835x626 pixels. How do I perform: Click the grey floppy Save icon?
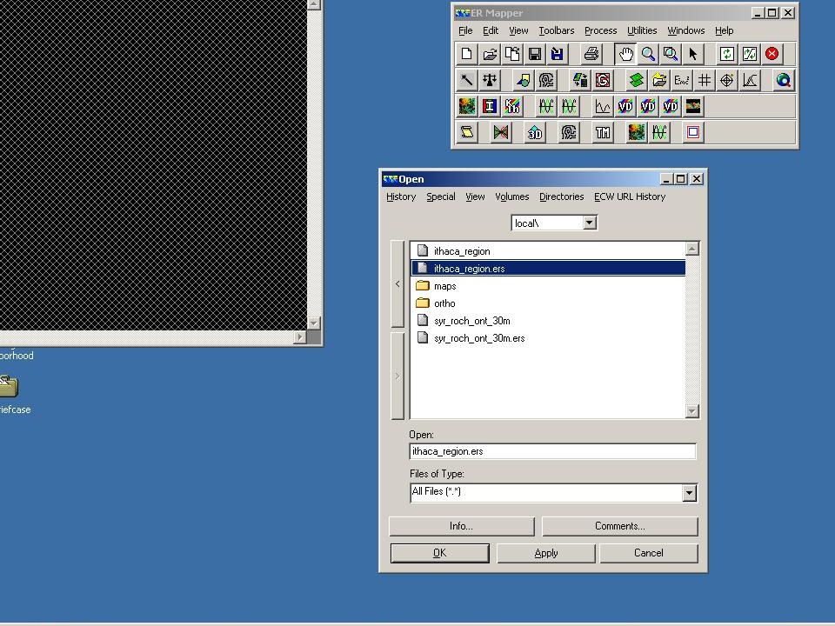tap(535, 54)
